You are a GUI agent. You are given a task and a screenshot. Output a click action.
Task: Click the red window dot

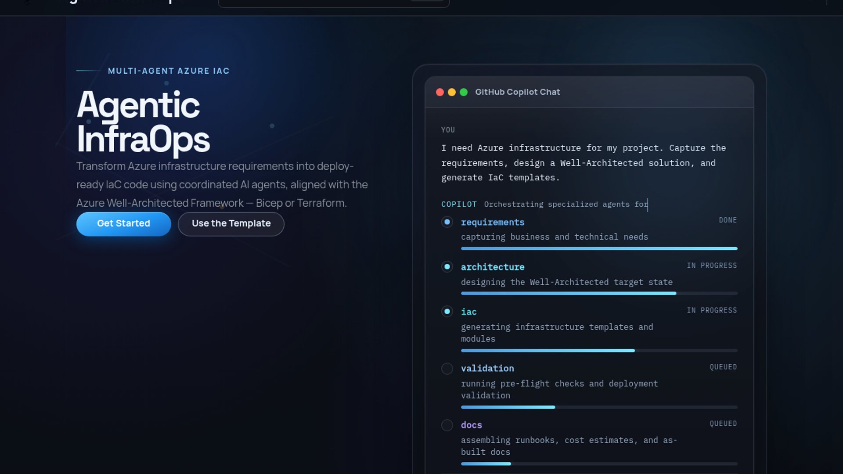(440, 92)
